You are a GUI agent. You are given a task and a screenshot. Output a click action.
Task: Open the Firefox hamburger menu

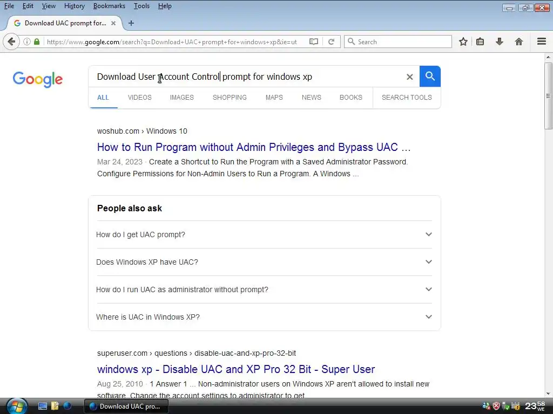pyautogui.click(x=541, y=42)
